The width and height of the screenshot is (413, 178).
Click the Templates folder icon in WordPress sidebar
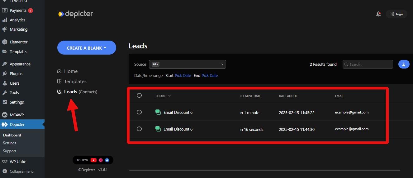[5, 51]
